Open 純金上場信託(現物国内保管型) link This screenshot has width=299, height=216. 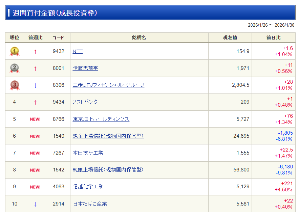click(108, 136)
